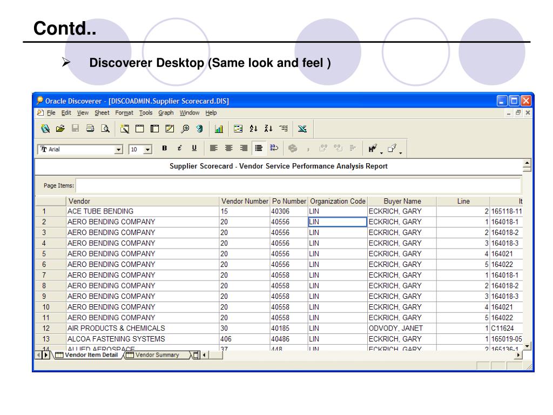Select the ACE TUBE BENDING vendor cell
Image resolution: width=553 pixels, height=415 pixels.
(x=143, y=211)
